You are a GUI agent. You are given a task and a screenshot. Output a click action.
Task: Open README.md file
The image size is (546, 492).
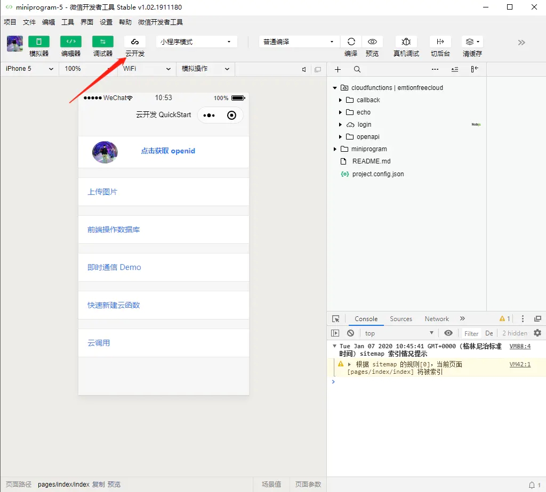point(371,161)
